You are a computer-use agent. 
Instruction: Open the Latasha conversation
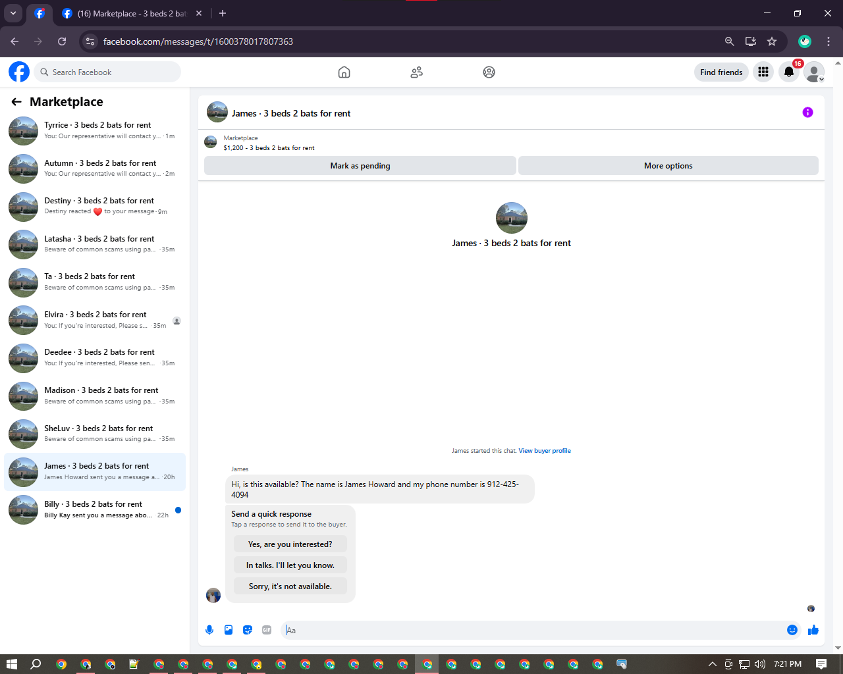[95, 244]
